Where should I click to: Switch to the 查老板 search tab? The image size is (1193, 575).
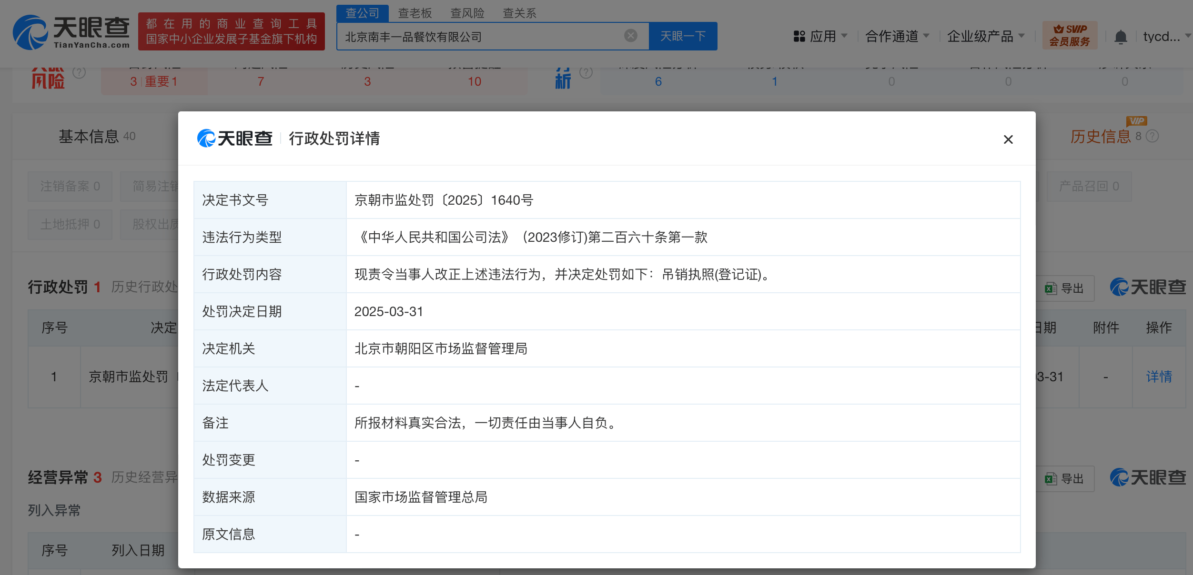pyautogui.click(x=415, y=13)
